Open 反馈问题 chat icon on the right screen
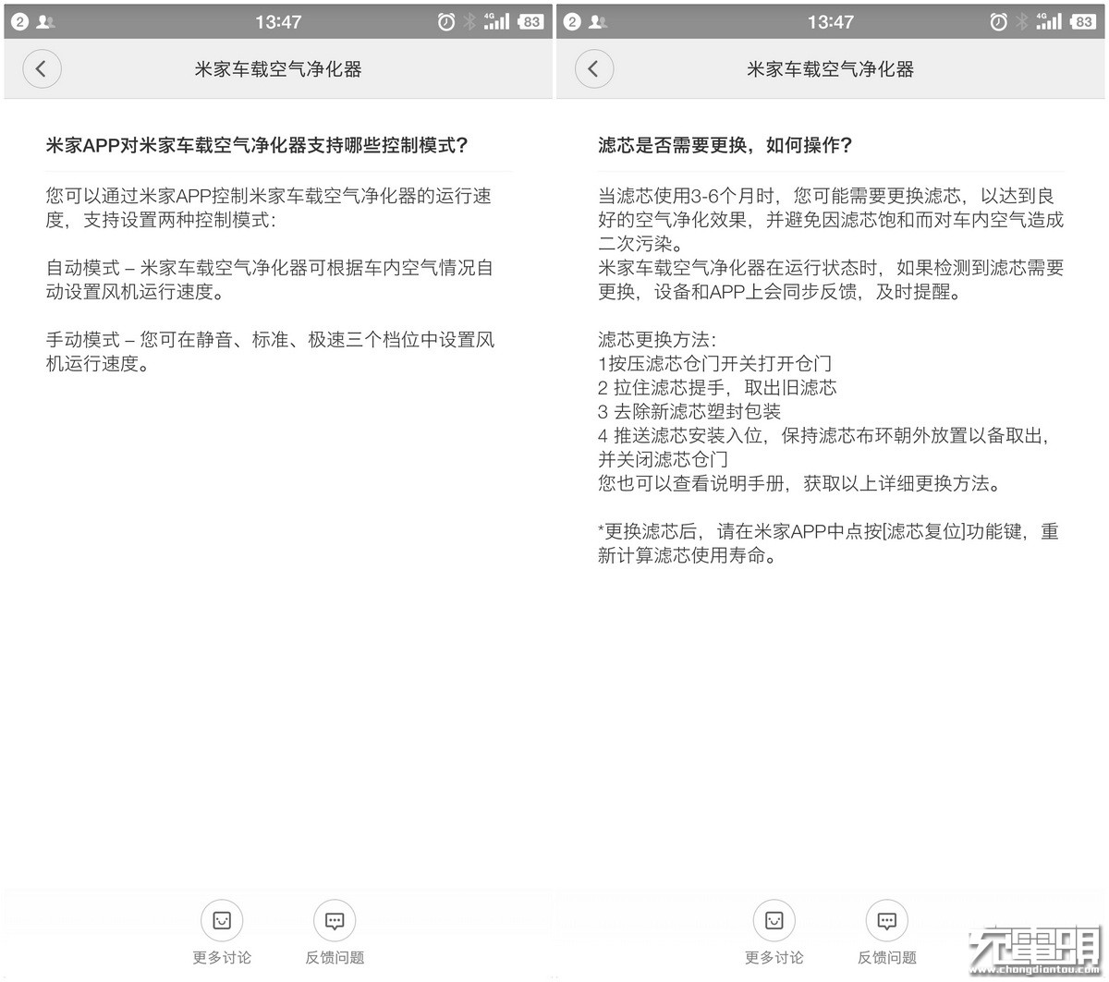Image resolution: width=1109 pixels, height=982 pixels. click(886, 920)
